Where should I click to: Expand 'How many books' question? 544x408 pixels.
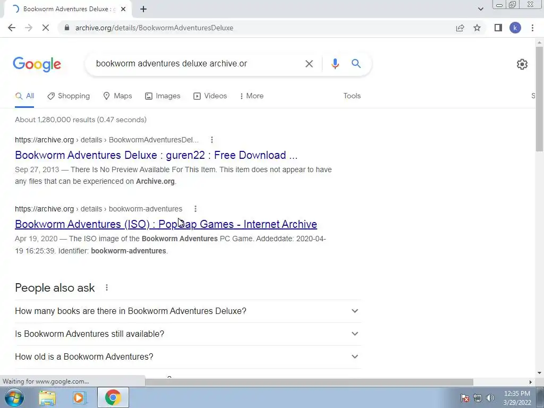[188, 311]
